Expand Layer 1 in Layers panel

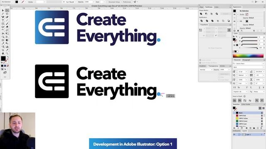click(x=241, y=135)
